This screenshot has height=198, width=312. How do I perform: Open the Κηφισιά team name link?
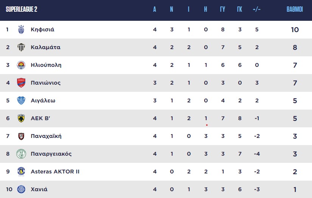45,29
